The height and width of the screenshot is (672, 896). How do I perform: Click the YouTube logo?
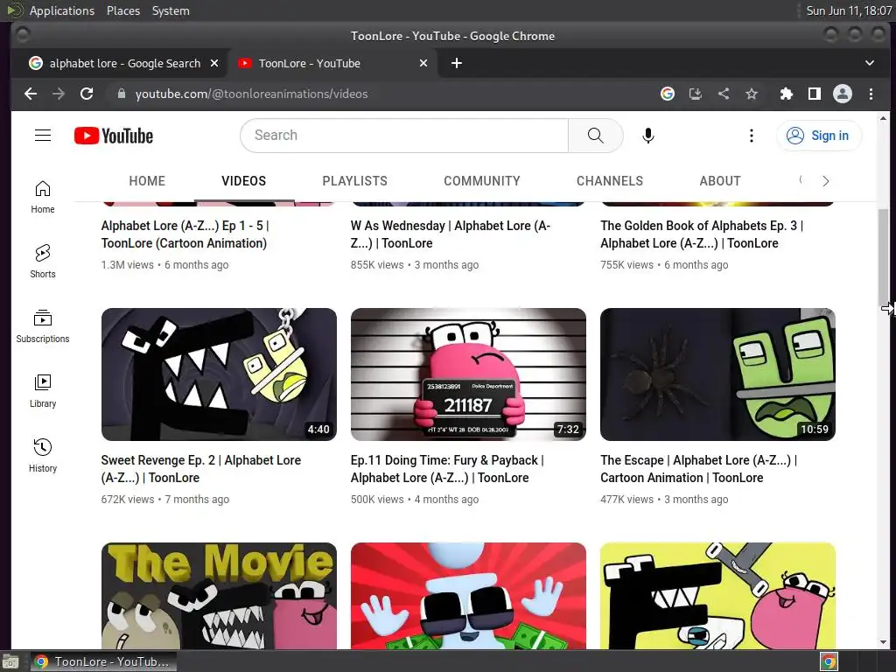click(x=114, y=136)
